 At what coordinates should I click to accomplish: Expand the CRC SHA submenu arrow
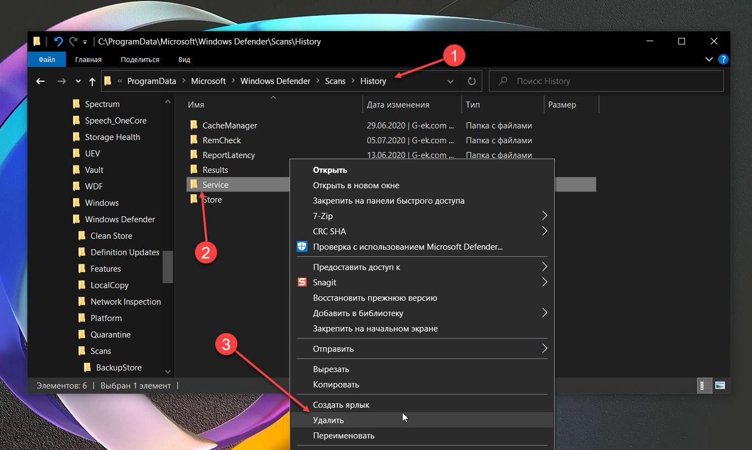[544, 231]
